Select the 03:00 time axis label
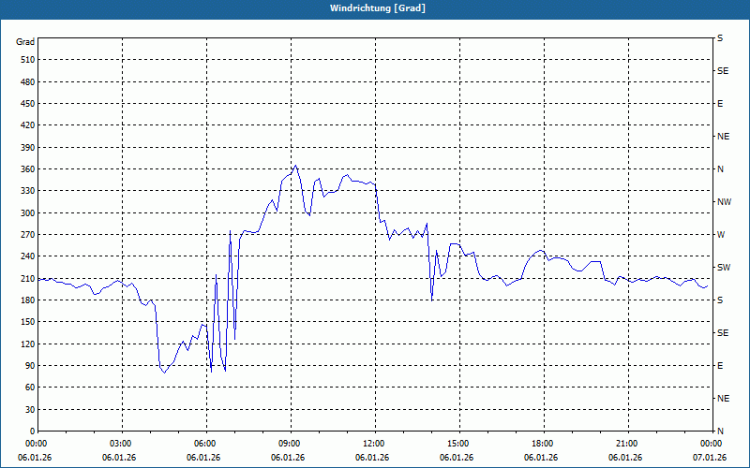The image size is (750, 468). click(x=122, y=444)
